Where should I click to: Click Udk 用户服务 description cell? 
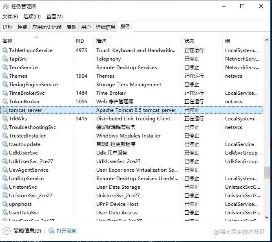click(112, 153)
